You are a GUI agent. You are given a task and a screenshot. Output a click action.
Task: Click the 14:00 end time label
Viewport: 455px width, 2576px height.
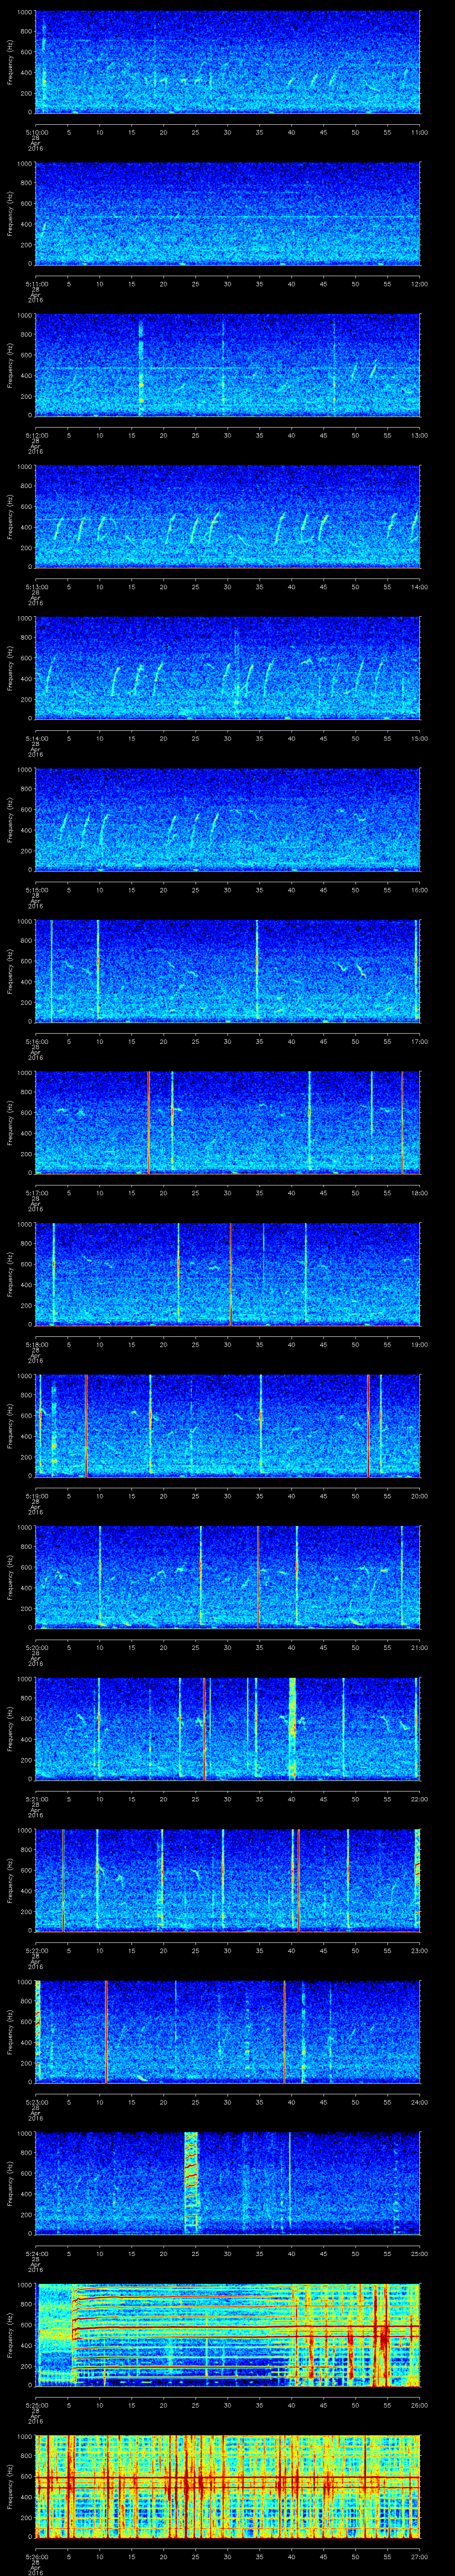[419, 587]
